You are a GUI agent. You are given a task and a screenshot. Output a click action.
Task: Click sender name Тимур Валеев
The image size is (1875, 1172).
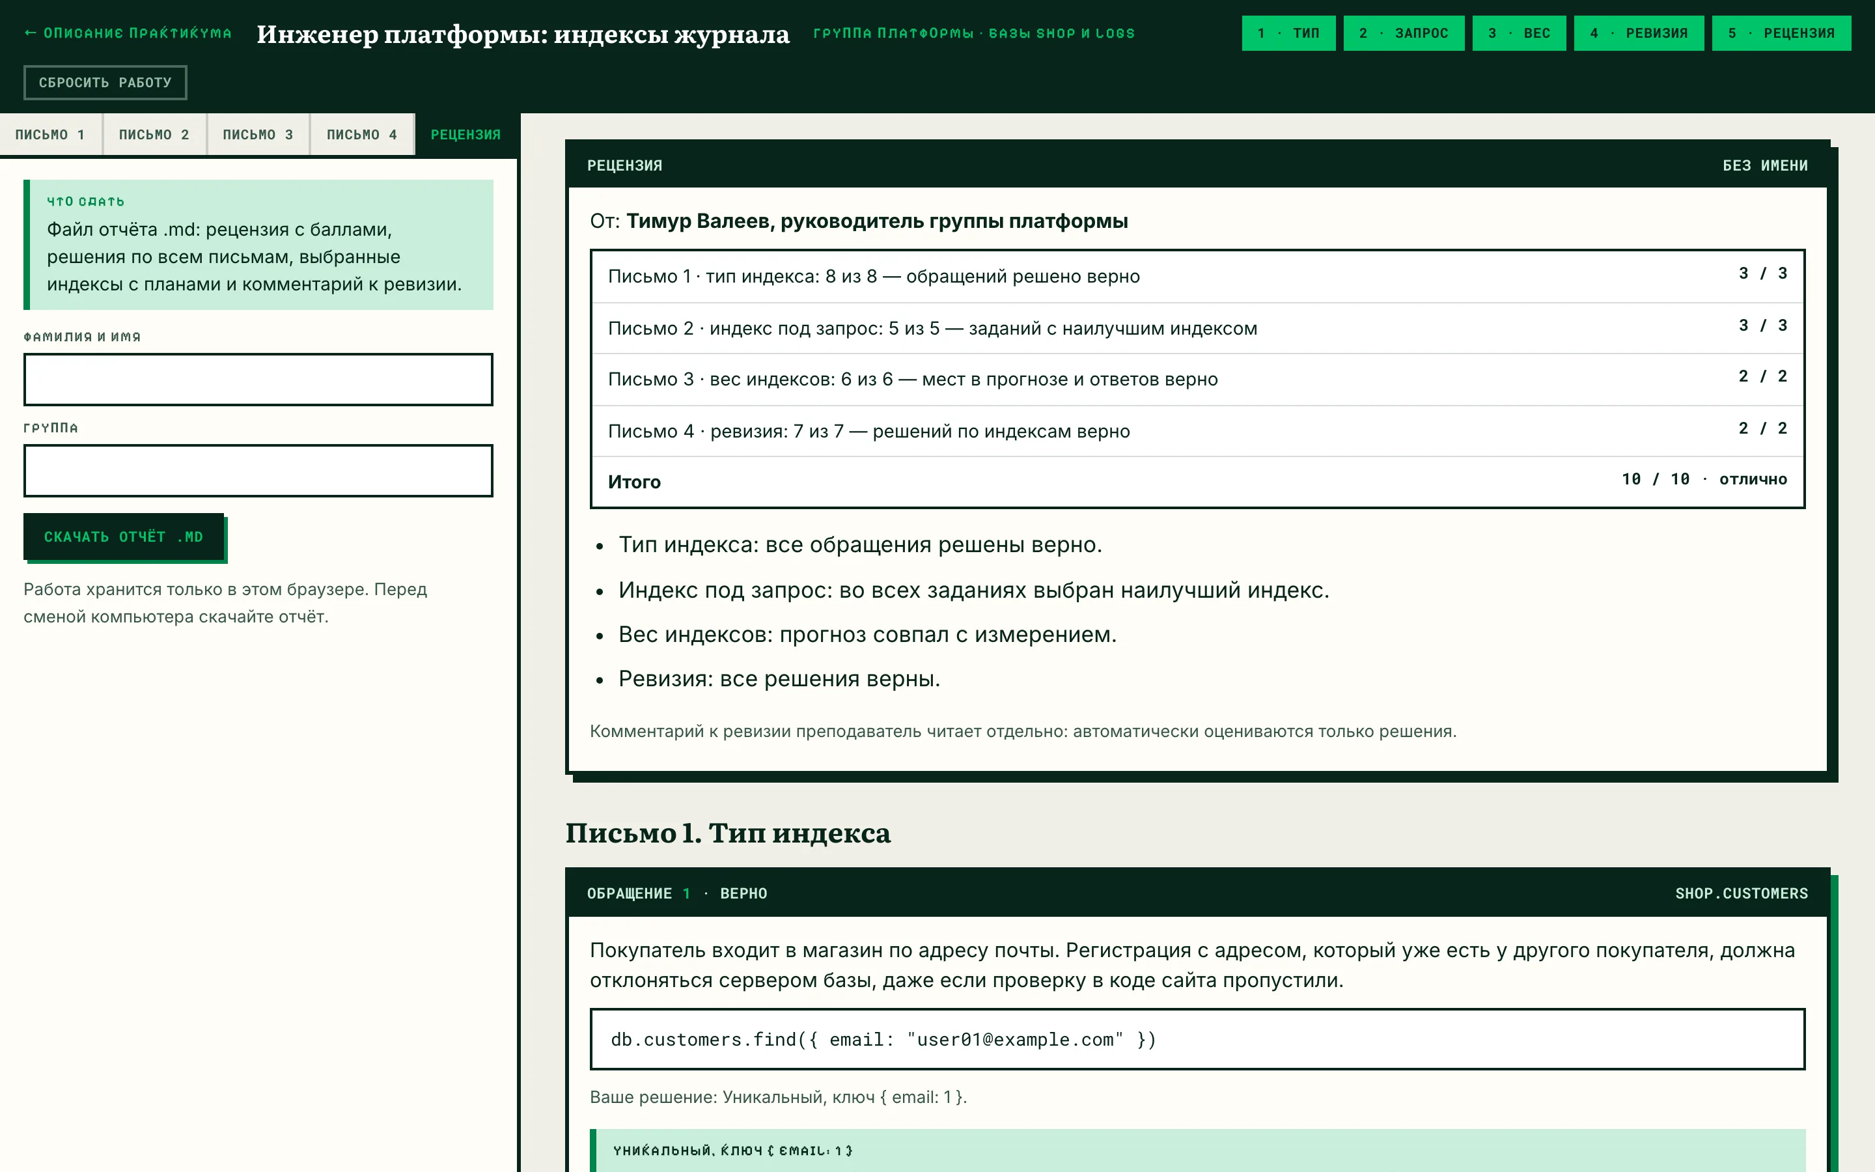pos(876,221)
